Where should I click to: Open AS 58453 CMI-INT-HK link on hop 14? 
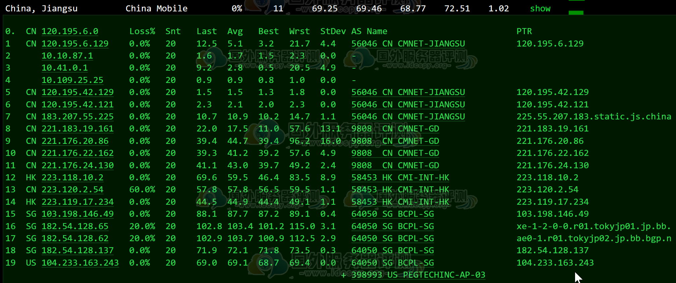400,202
